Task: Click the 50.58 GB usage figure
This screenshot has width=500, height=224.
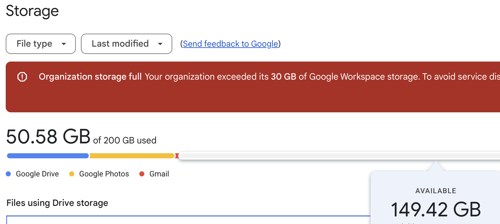Action: click(48, 137)
